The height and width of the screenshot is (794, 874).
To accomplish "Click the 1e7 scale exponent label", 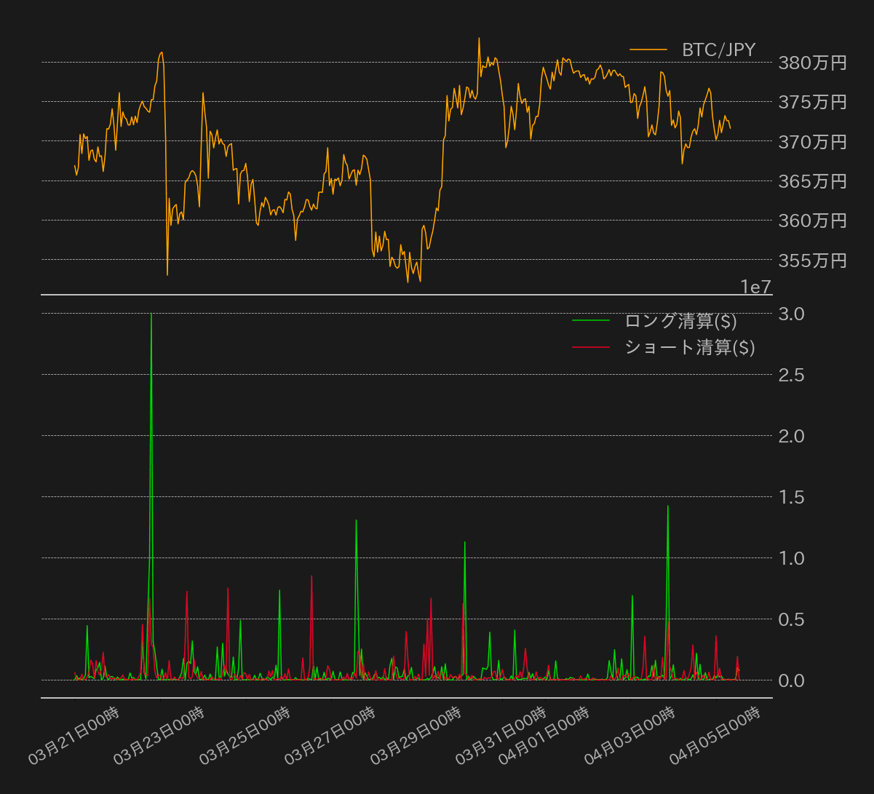I will [755, 287].
